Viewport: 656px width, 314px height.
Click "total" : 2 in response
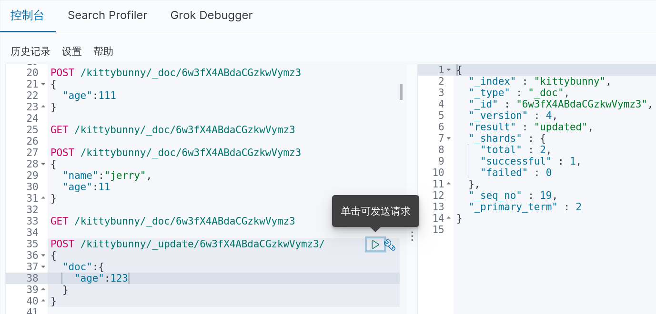tap(516, 150)
